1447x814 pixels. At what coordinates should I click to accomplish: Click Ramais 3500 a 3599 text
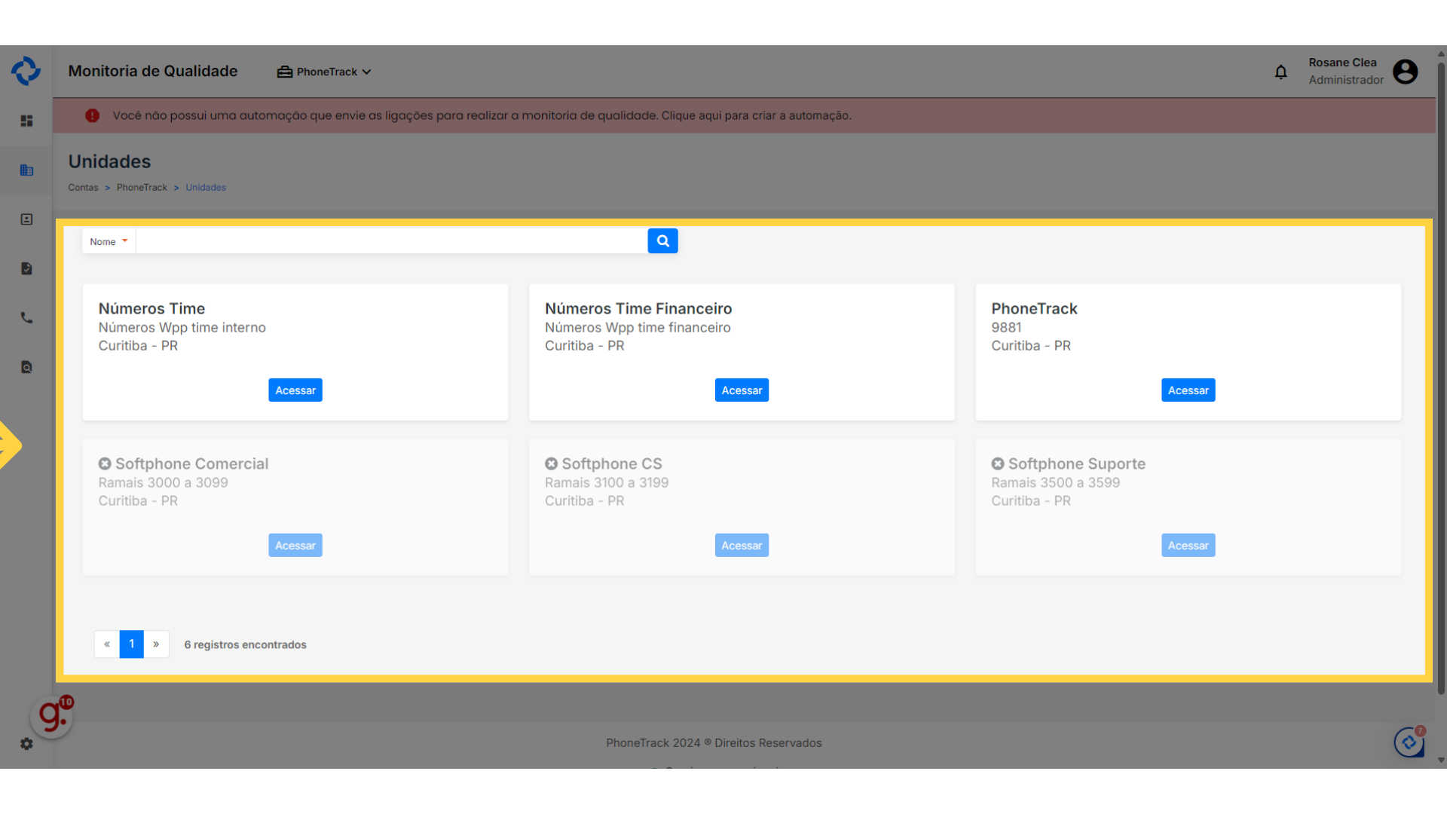[1055, 482]
